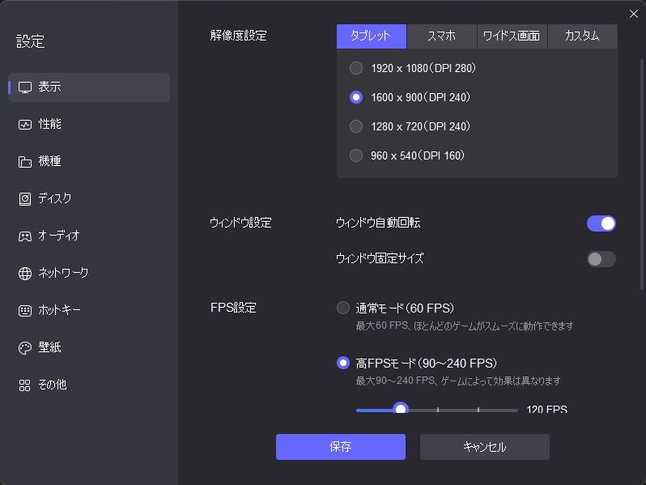Click the monitor icon beside 表示
The width and height of the screenshot is (646, 485).
pyautogui.click(x=25, y=87)
